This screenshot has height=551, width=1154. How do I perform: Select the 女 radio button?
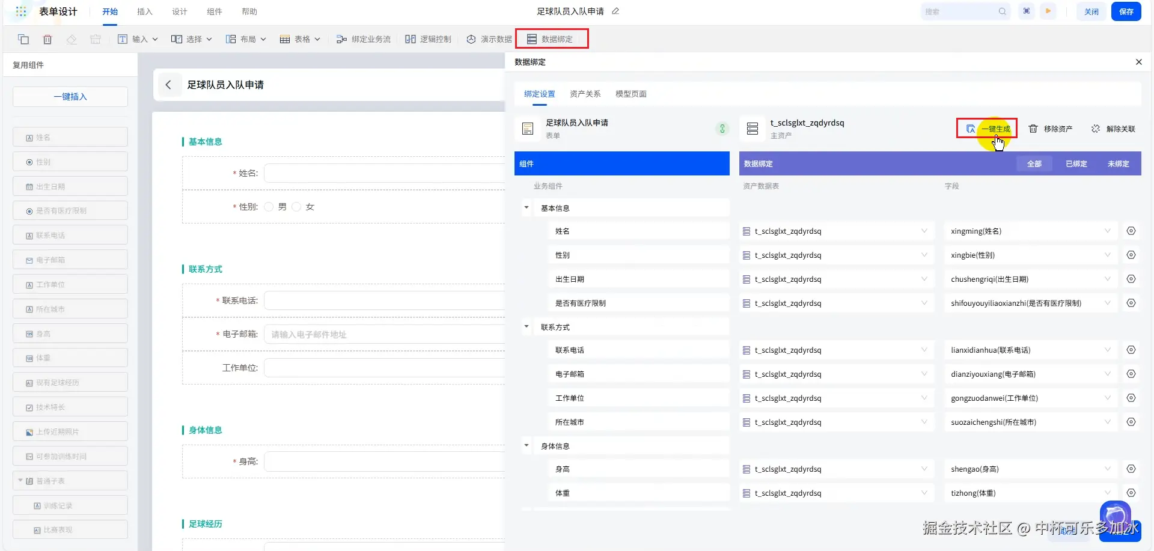[296, 207]
